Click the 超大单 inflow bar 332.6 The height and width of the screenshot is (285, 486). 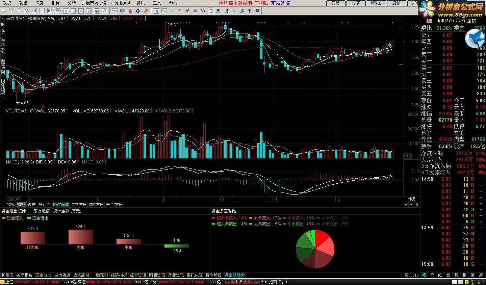32,238
